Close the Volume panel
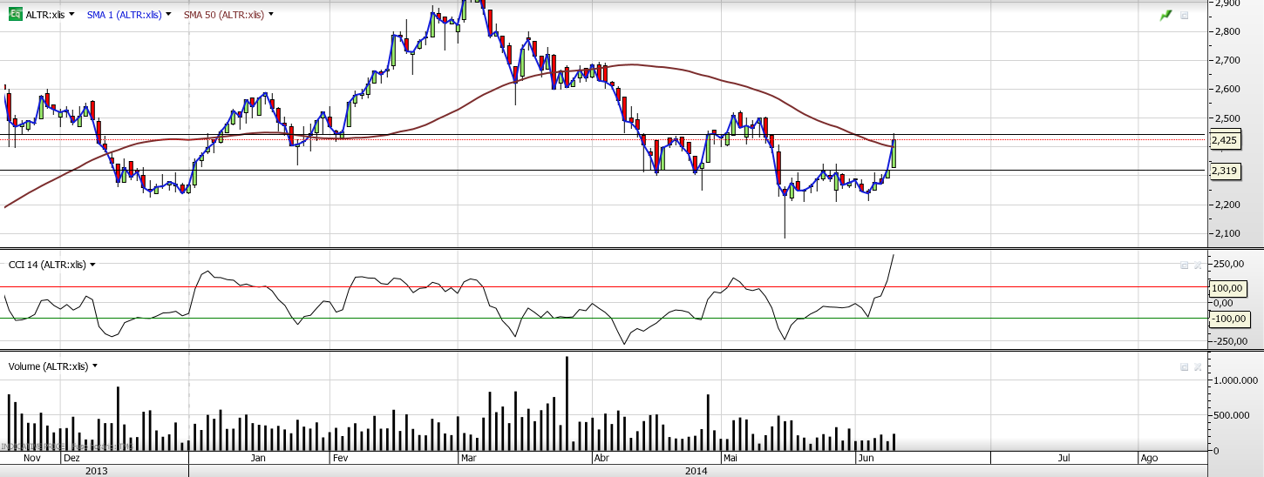Viewport: 1264px width, 477px height. tap(1197, 366)
